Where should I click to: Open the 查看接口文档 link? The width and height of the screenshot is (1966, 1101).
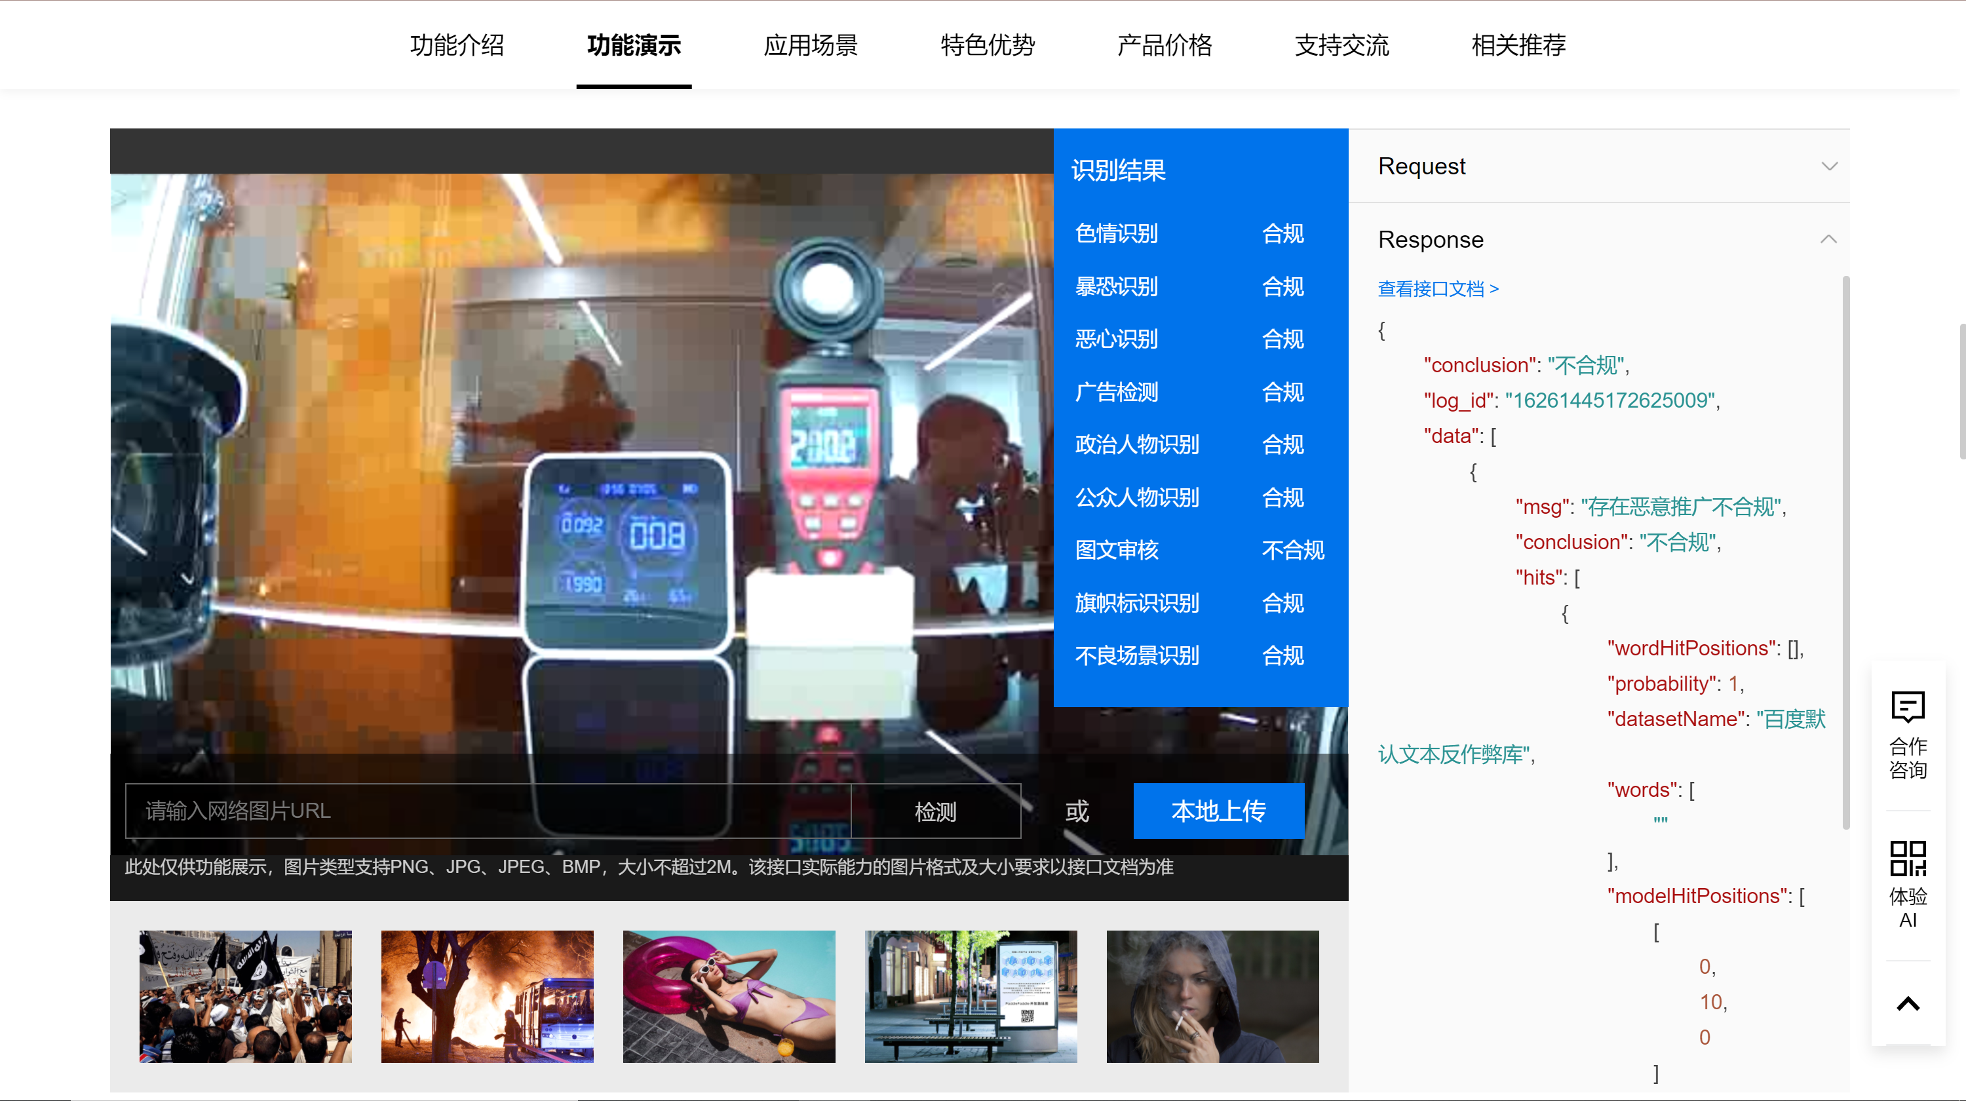1438,289
